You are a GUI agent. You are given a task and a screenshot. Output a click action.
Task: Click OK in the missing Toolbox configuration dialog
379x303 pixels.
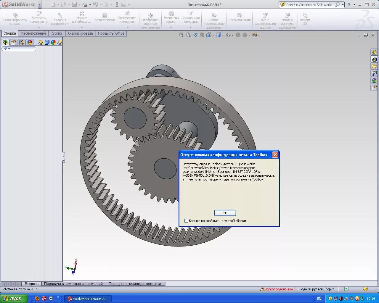[225, 213]
